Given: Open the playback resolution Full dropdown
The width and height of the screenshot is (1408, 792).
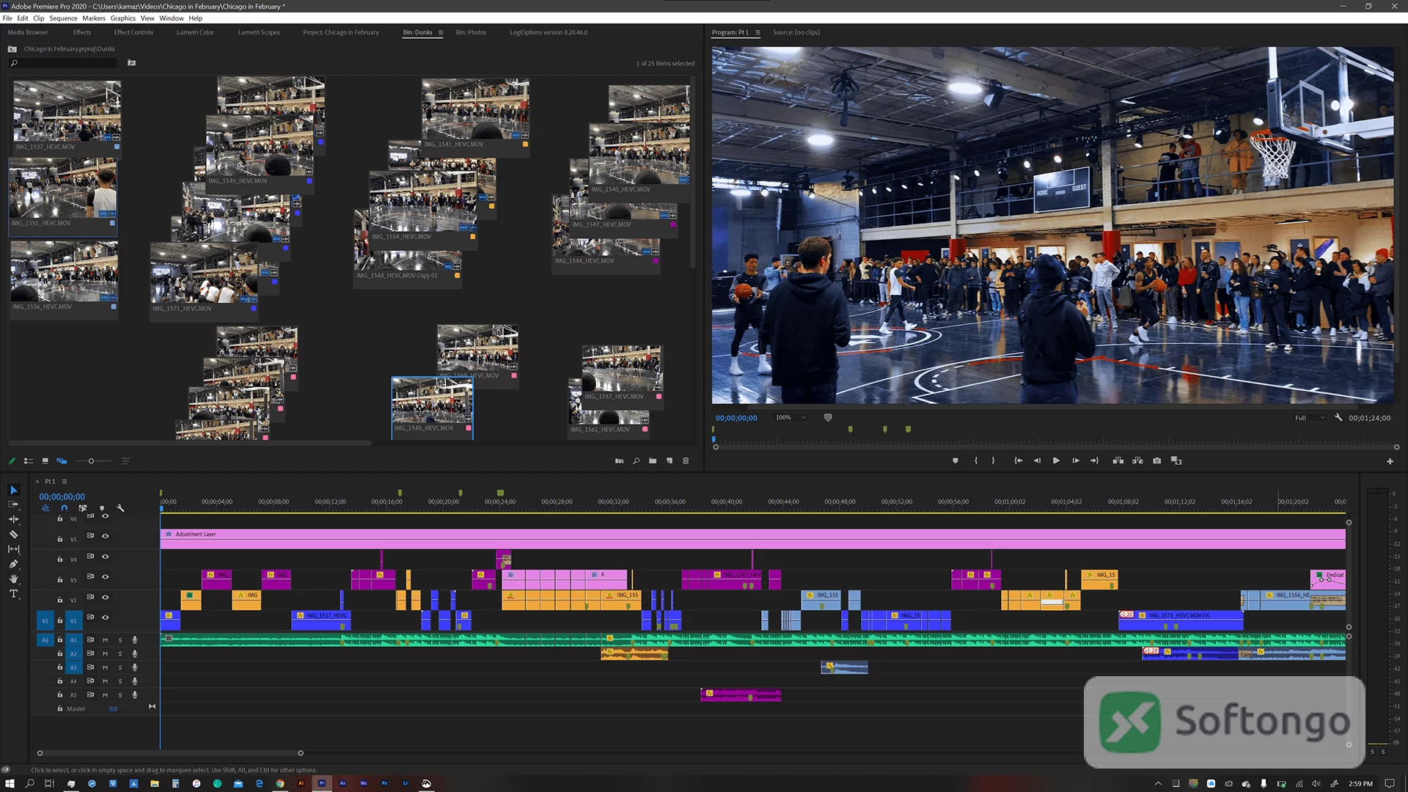Looking at the screenshot, I should tap(1310, 418).
